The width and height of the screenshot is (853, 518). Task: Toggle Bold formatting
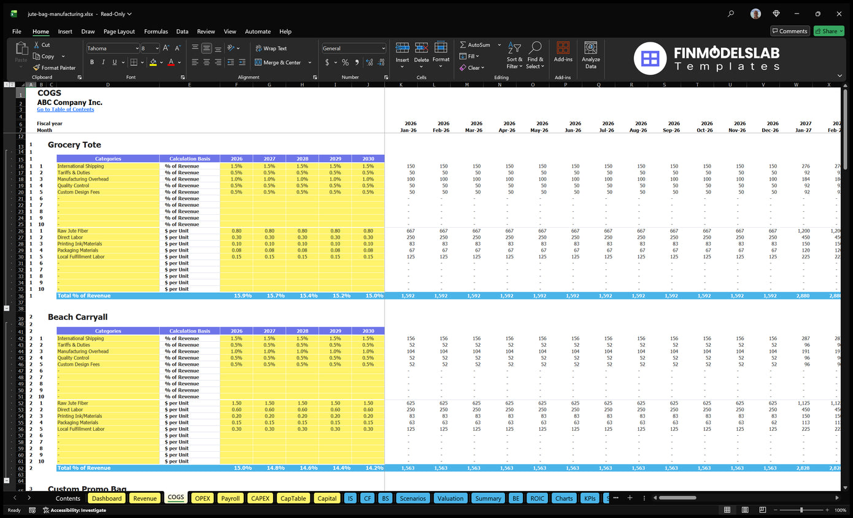[x=92, y=62]
